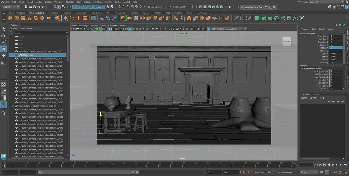Viewport: 349px width, 176px height.
Task: Click the search magnifier icon in left toolbox
Action: click(4, 114)
